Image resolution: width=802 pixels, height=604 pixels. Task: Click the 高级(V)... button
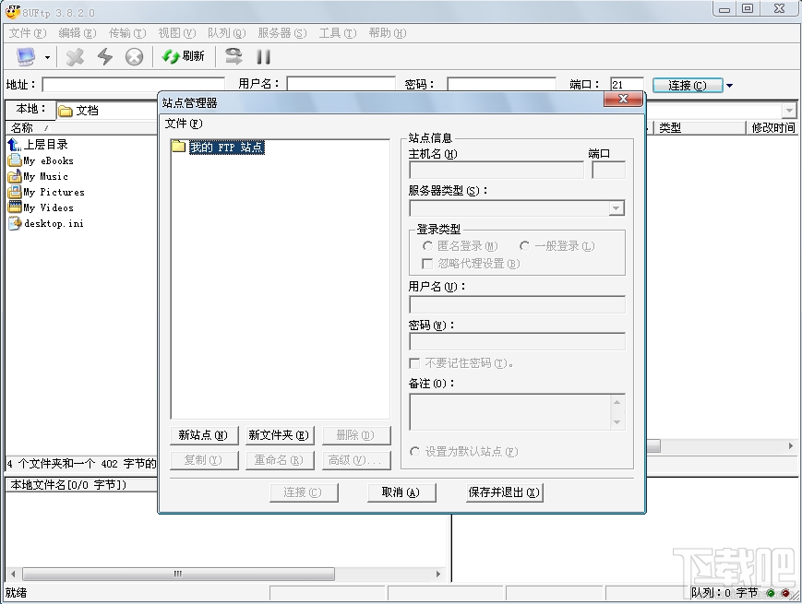[355, 460]
